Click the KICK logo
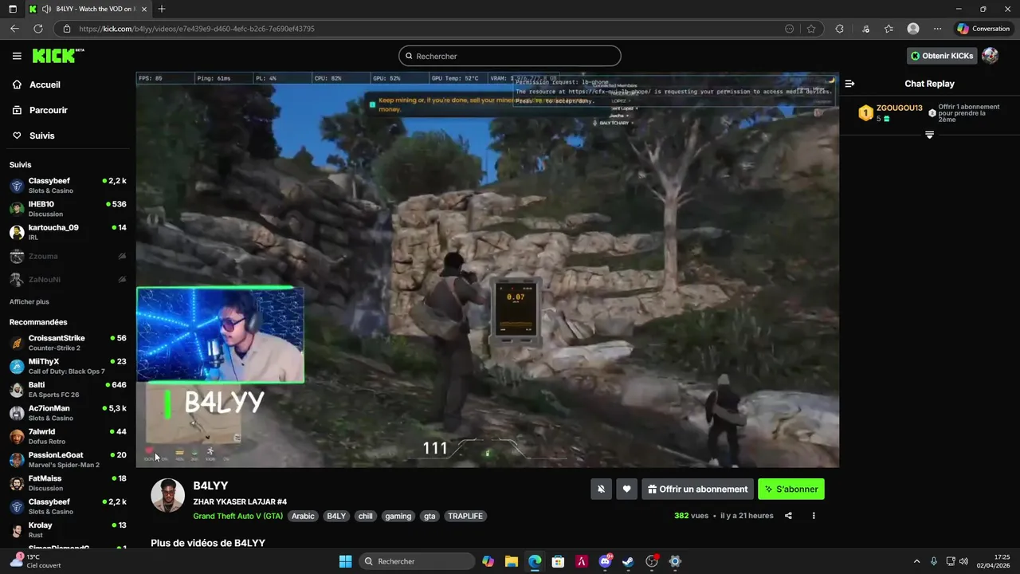The image size is (1020, 574). (x=57, y=56)
